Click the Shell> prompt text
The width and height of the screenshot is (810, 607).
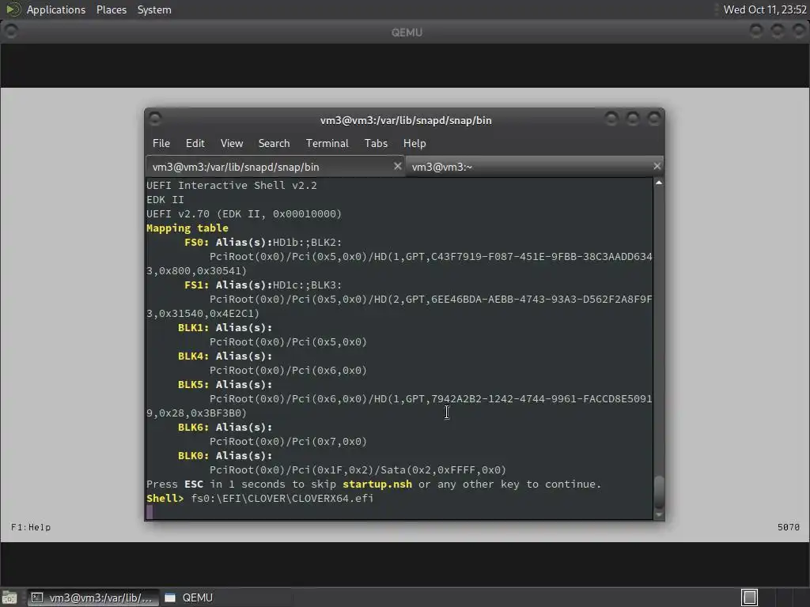165,499
